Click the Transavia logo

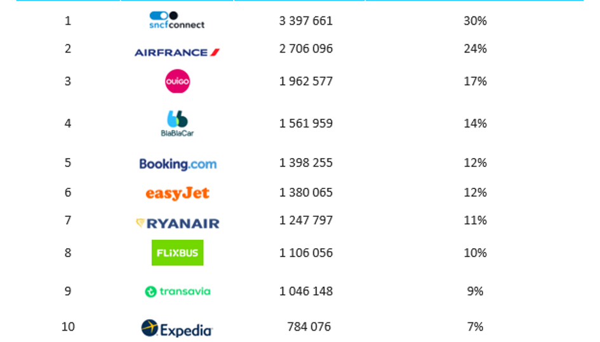pos(178,291)
